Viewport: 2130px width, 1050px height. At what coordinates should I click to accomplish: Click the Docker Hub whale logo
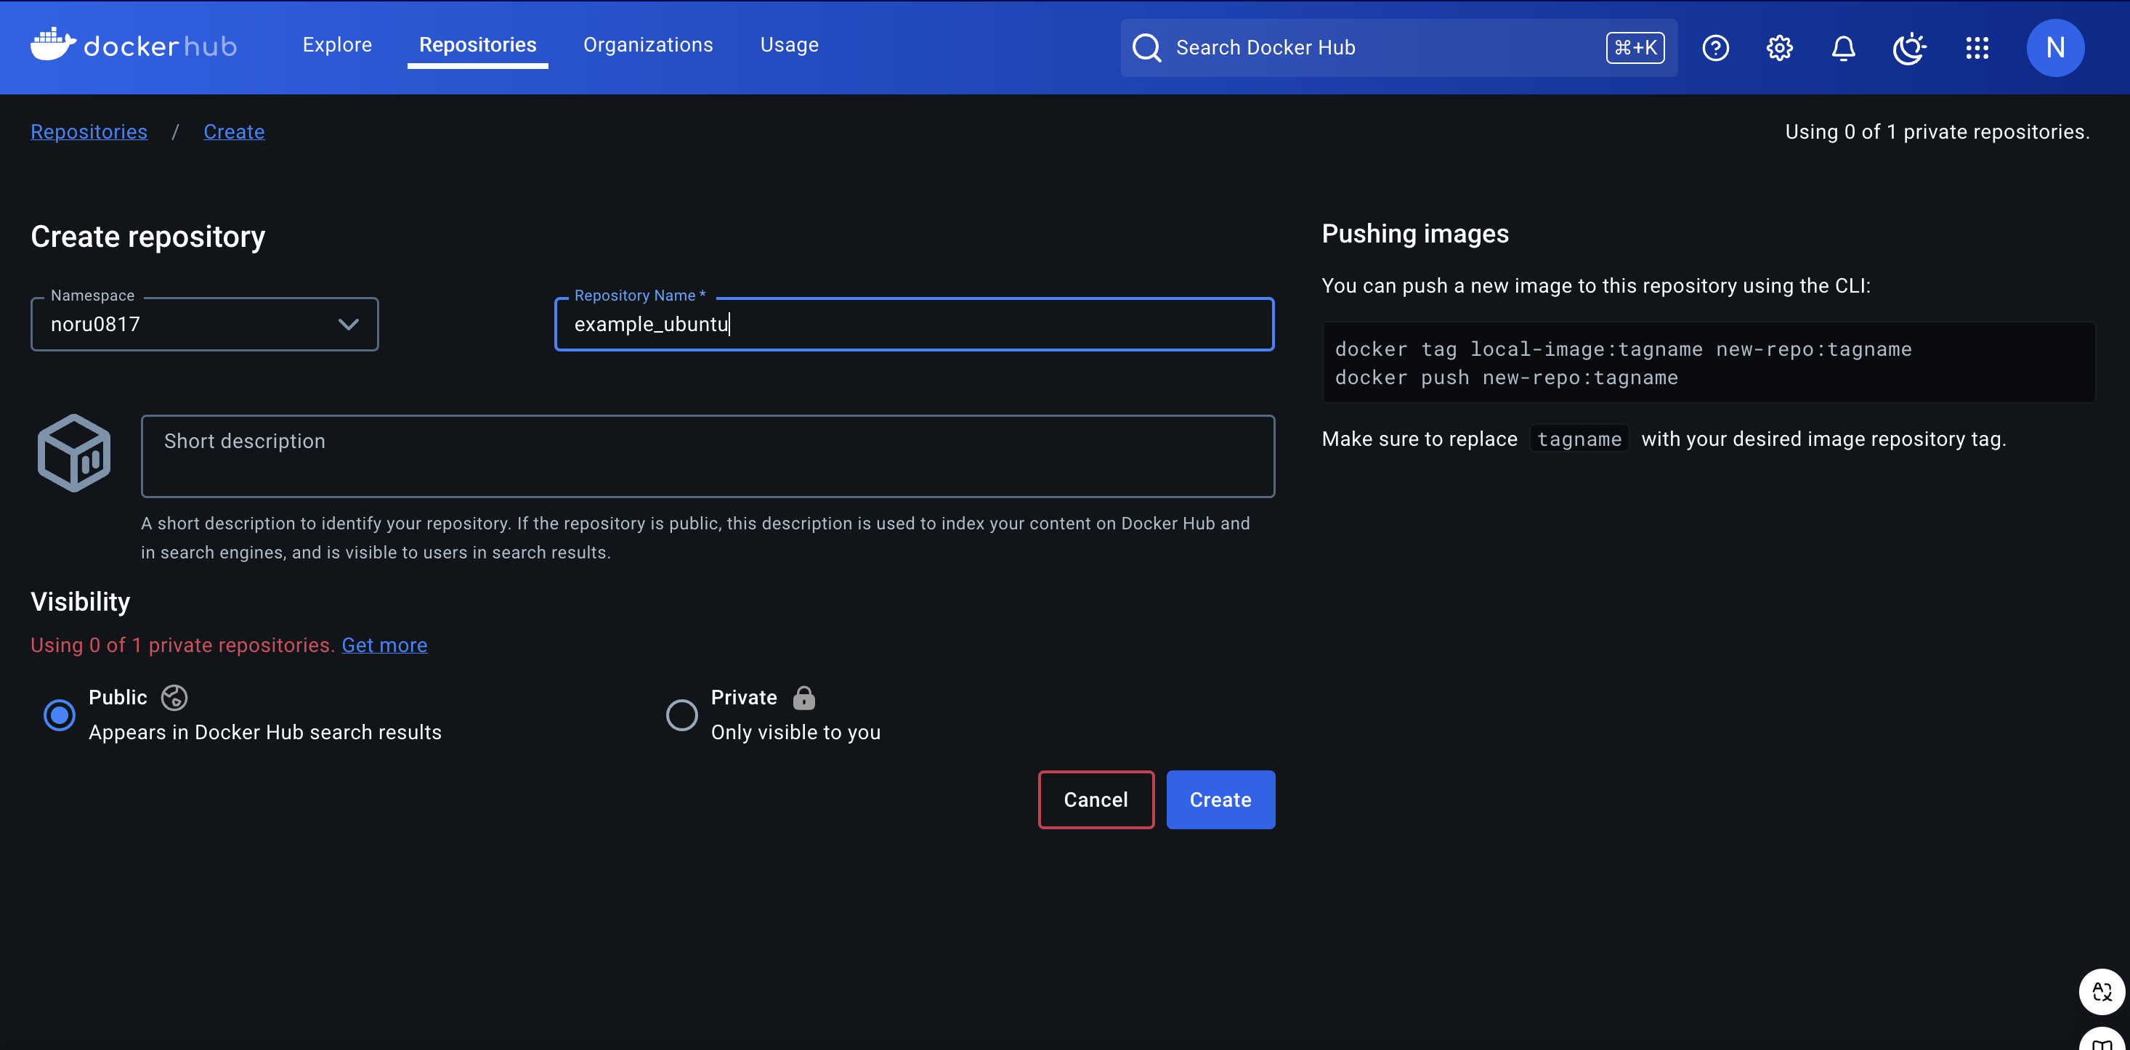pos(53,44)
